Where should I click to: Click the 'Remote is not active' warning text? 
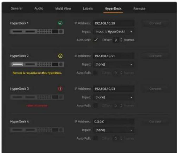[37, 73]
